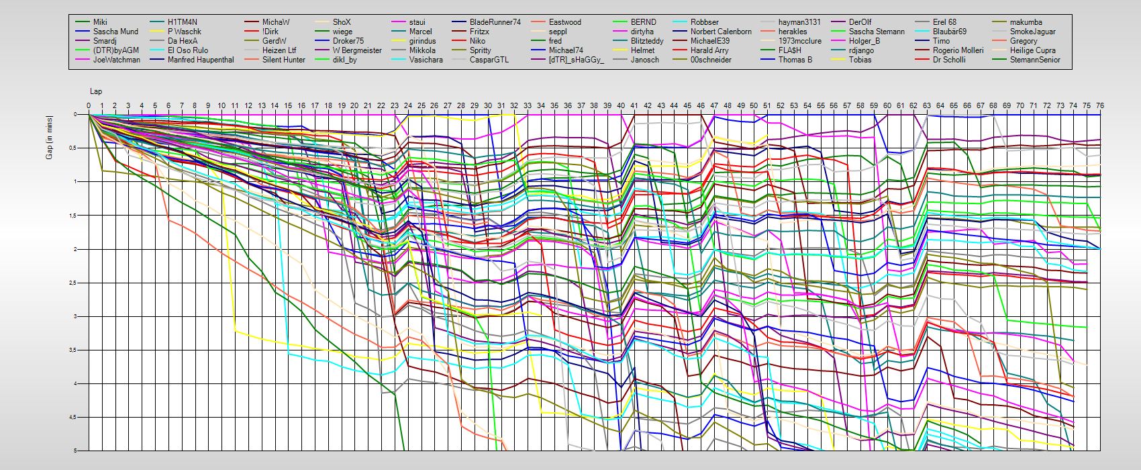Select P Waschk in the legend
1141x470 pixels.
pos(185,32)
